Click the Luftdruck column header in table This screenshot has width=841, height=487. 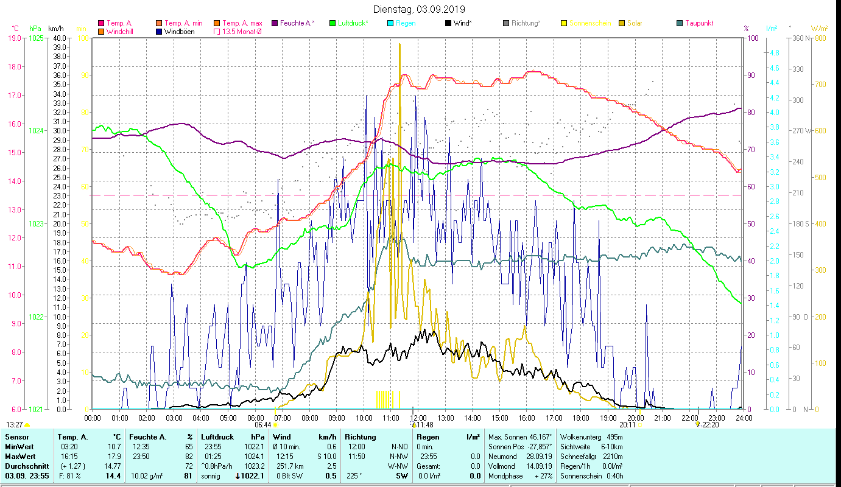coord(217,437)
